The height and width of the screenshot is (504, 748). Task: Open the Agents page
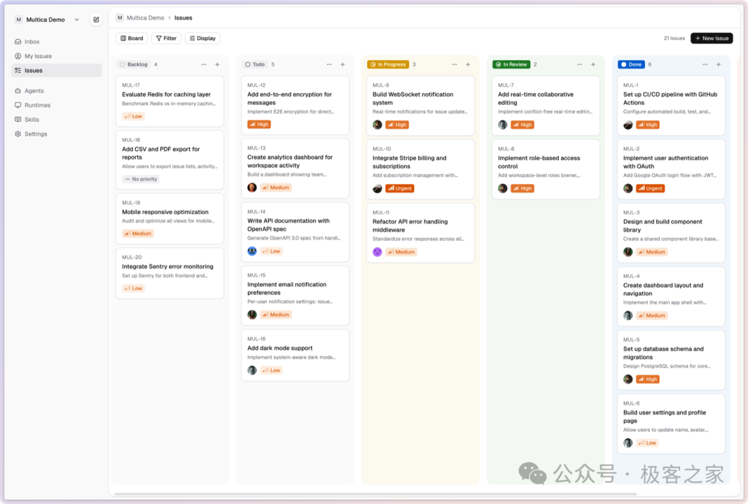(x=56, y=91)
